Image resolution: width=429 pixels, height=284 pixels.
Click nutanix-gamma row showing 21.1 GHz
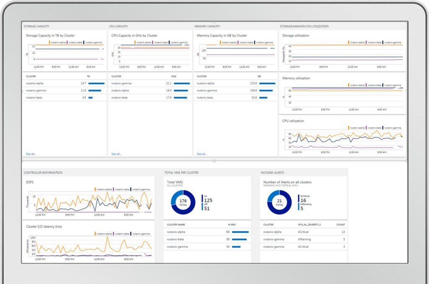pyautogui.click(x=150, y=83)
